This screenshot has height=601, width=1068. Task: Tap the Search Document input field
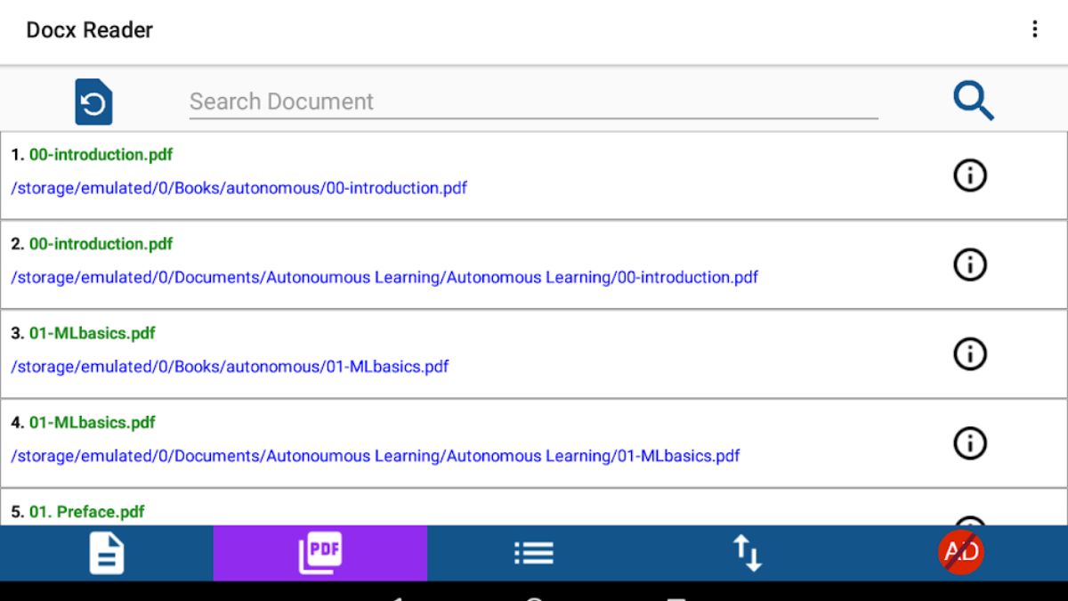click(534, 101)
